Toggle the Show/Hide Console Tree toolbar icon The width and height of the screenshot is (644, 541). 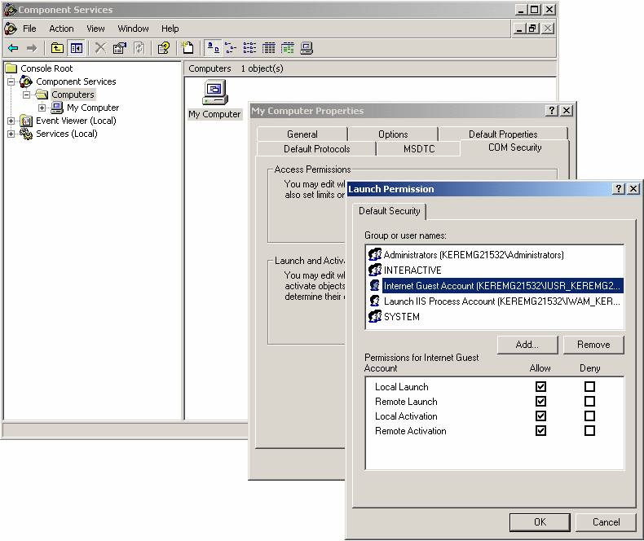point(77,48)
